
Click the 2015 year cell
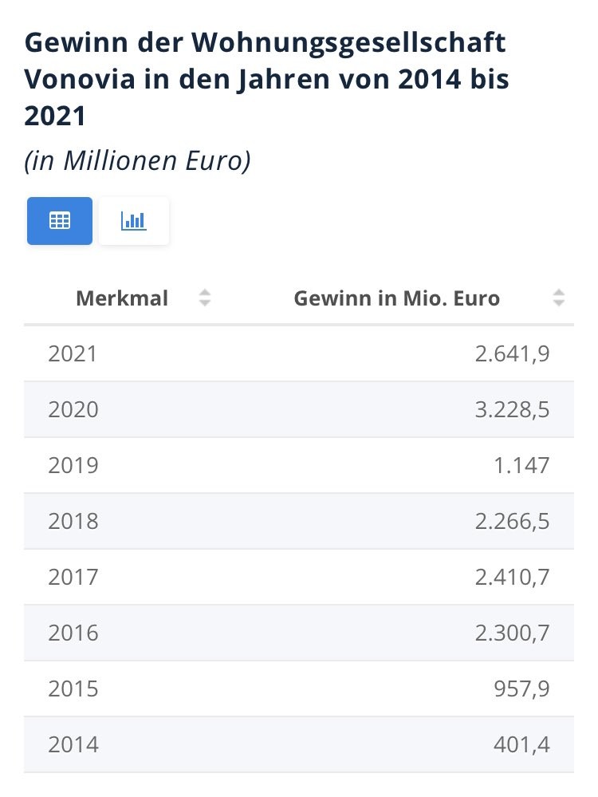pyautogui.click(x=73, y=688)
